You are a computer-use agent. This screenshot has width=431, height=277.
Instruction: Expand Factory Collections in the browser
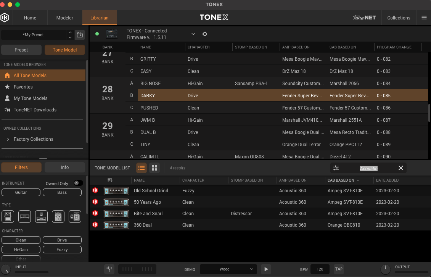[x=8, y=139]
